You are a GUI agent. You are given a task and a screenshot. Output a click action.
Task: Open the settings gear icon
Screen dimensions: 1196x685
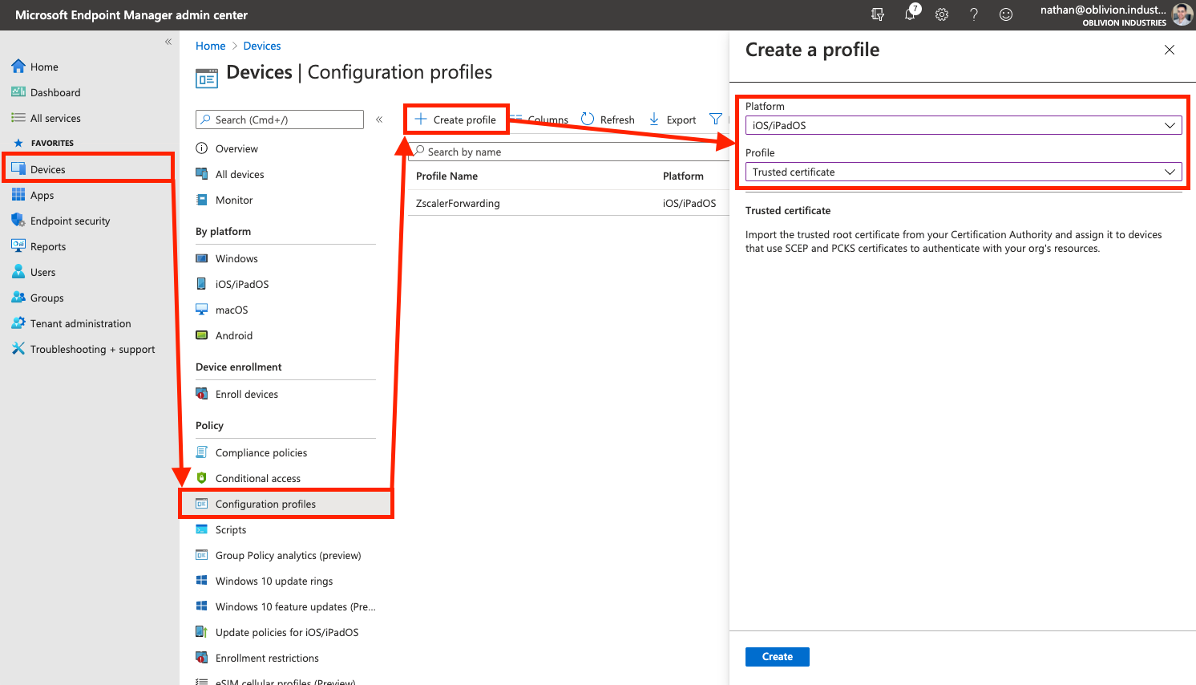tap(942, 14)
